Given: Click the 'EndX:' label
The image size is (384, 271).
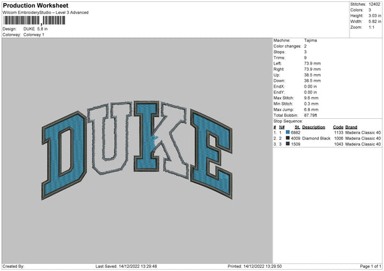Looking at the screenshot, I should tap(279, 86).
